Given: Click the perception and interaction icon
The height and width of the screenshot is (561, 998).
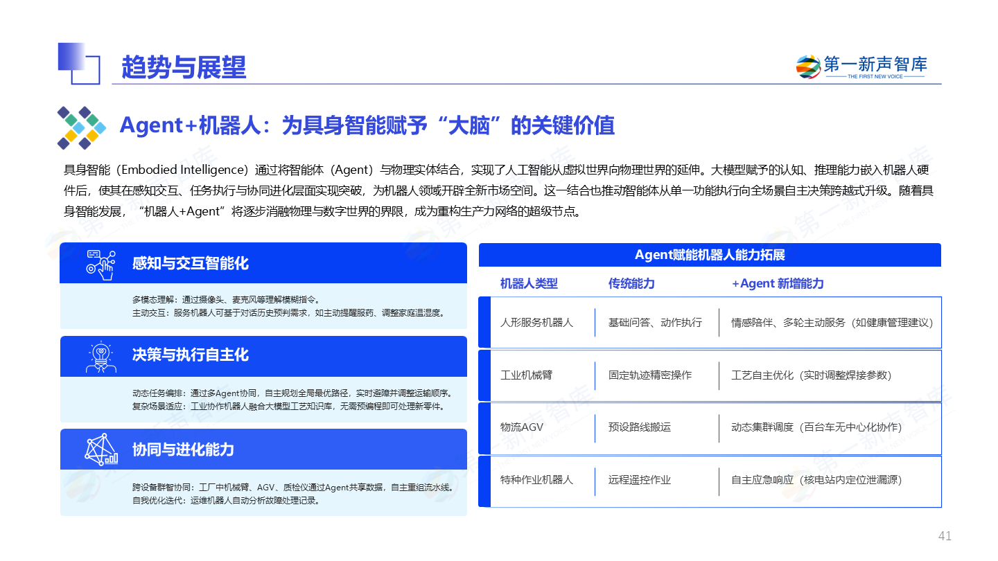Looking at the screenshot, I should 100,264.
